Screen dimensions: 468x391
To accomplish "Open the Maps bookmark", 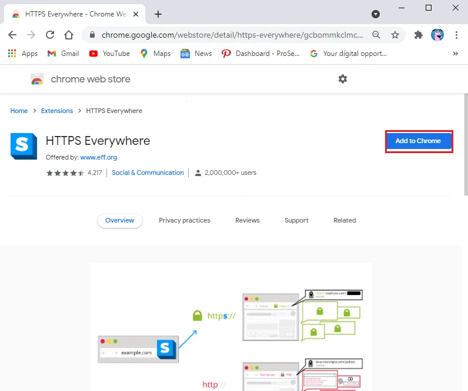I will point(155,54).
